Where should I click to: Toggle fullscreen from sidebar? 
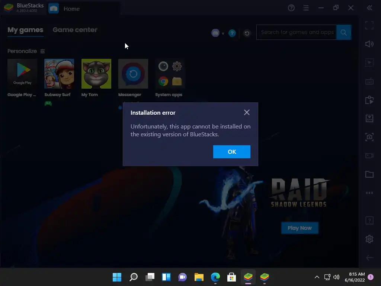[x=369, y=25]
